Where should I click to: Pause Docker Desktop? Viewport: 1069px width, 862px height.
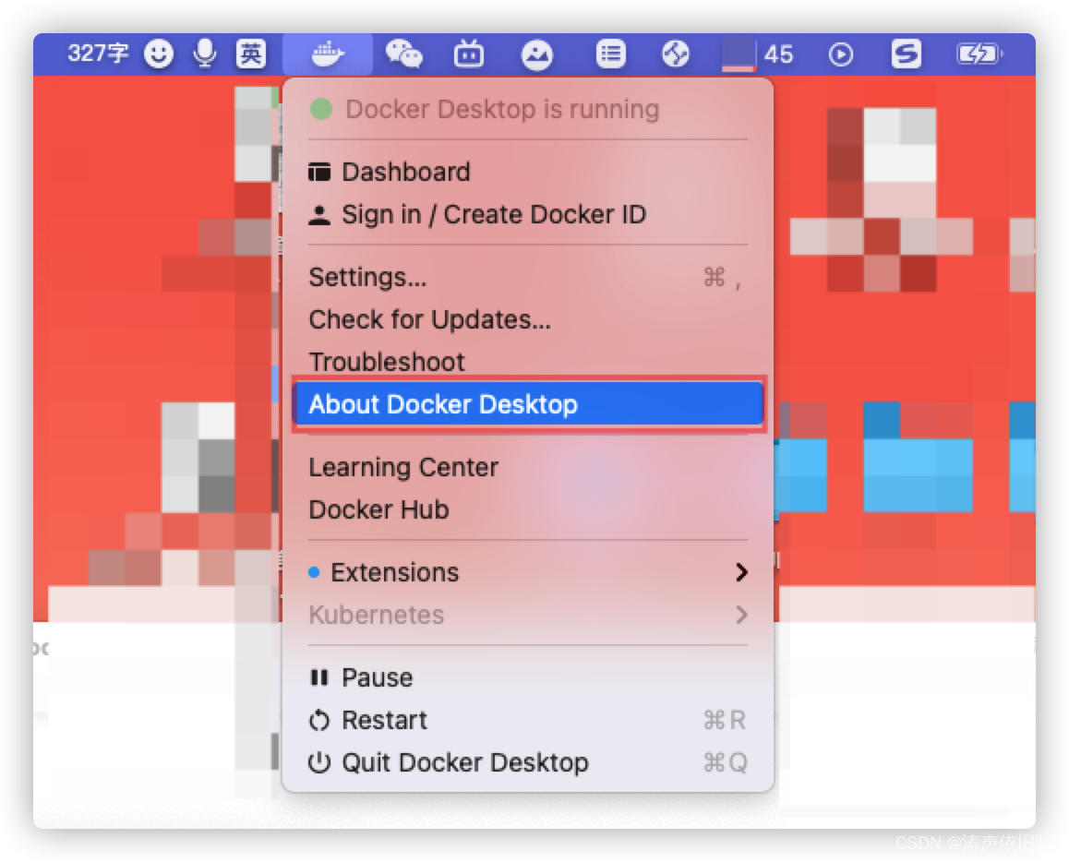click(528, 677)
